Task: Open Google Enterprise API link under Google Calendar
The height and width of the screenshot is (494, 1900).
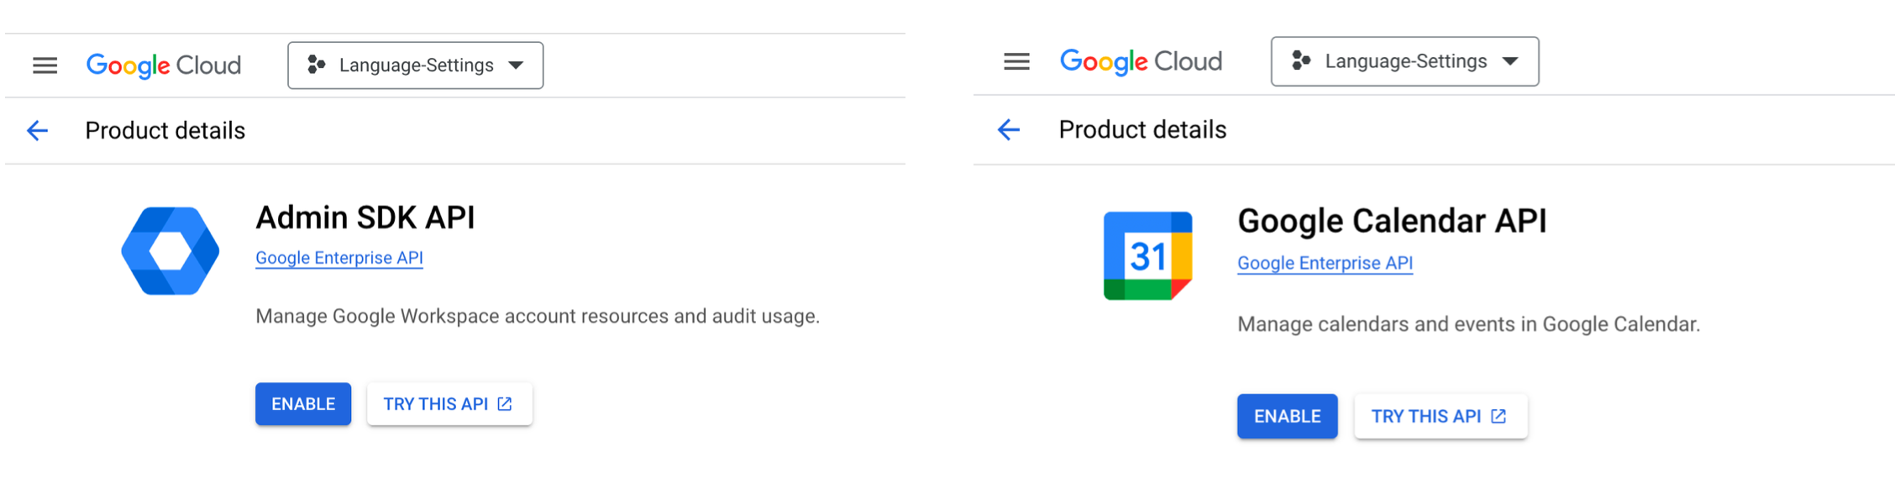Action: click(x=1325, y=263)
